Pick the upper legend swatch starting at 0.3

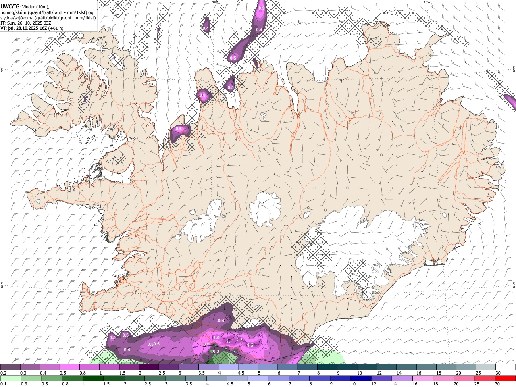click(x=30, y=367)
